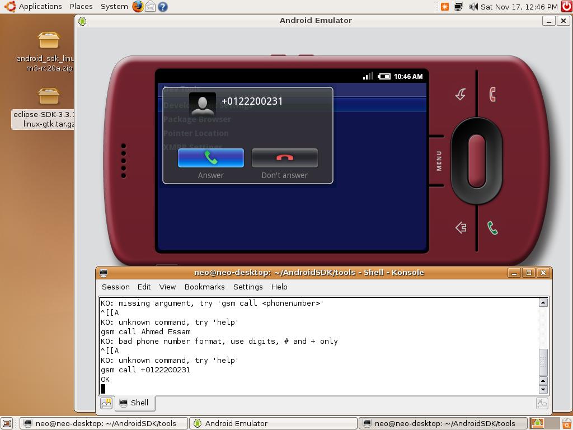The height and width of the screenshot is (430, 573).
Task: Click the trash icon in bottom panel
Action: click(x=566, y=423)
